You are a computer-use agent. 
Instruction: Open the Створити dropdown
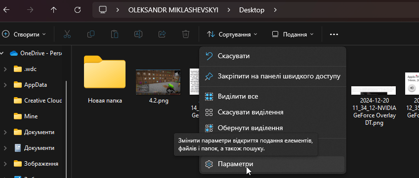click(x=24, y=34)
